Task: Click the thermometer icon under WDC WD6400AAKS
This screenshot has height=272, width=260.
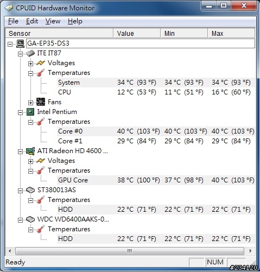Action: [41, 229]
